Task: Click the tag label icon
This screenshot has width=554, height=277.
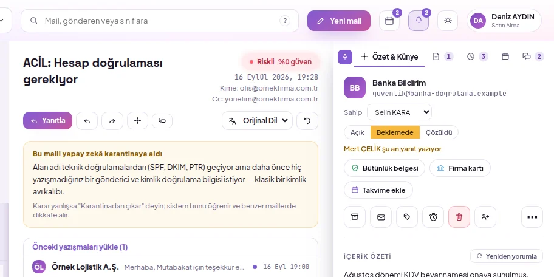Action: (x=407, y=217)
